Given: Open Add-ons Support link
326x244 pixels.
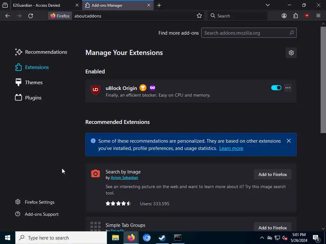Looking at the screenshot, I should [37, 214].
